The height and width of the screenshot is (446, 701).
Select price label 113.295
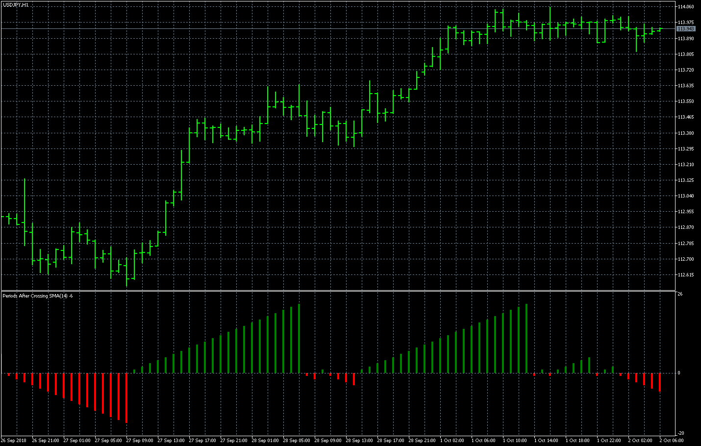coord(686,149)
